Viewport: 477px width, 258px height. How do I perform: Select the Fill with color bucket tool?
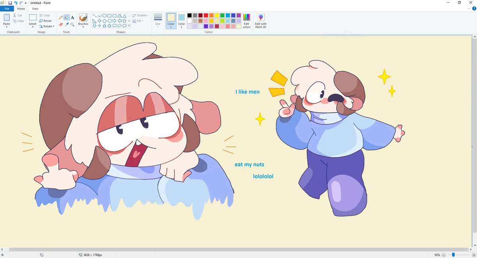click(x=66, y=17)
